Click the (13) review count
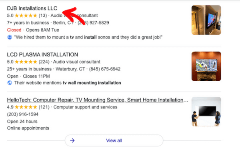The height and width of the screenshot is (160, 240). pyautogui.click(x=43, y=16)
